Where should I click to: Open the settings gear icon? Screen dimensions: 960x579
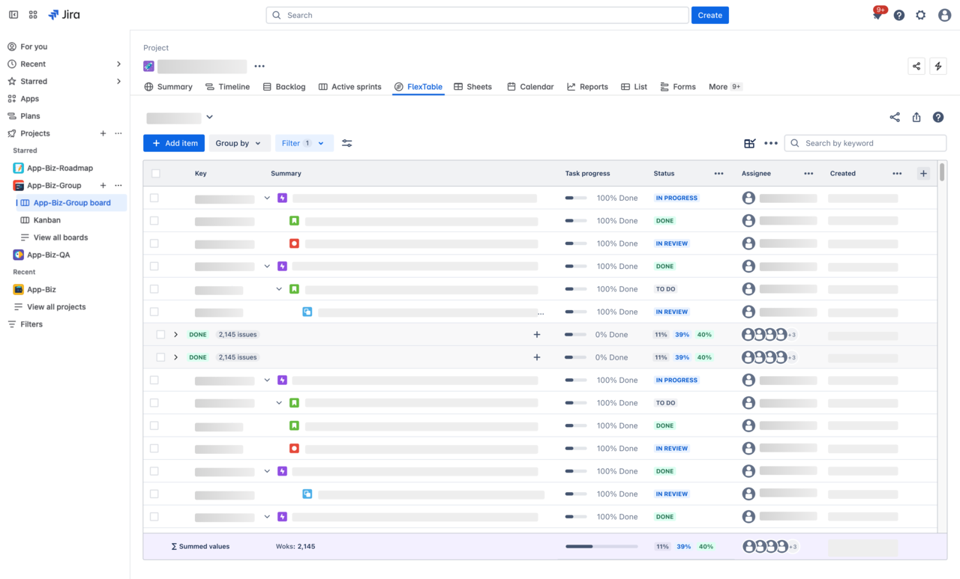pos(921,16)
